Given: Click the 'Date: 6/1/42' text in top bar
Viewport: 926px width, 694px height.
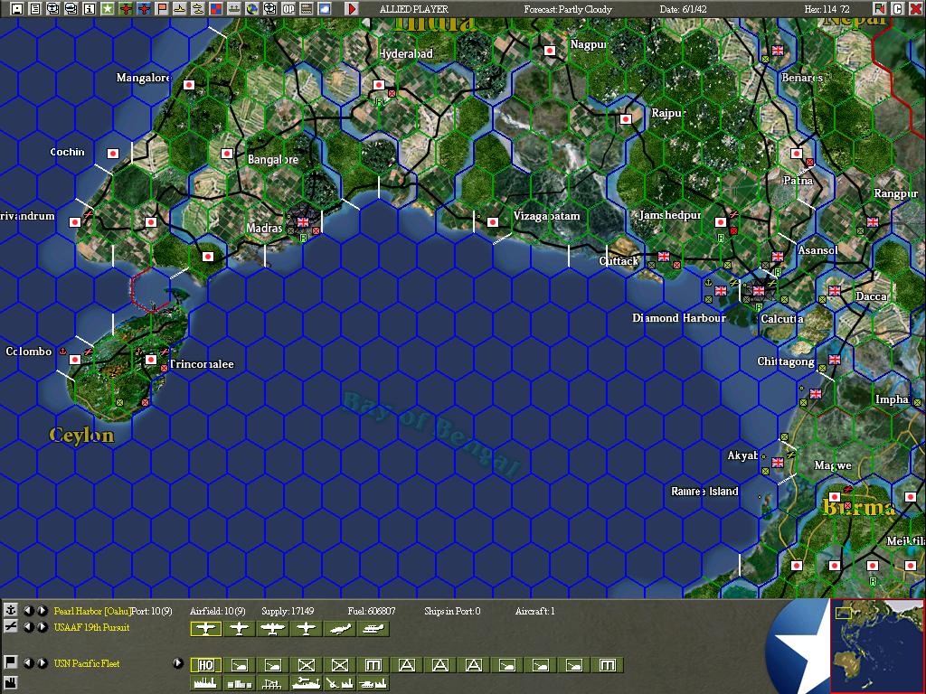Looking at the screenshot, I should pos(683,9).
